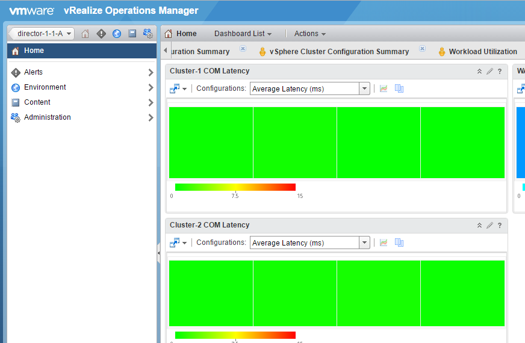
Task: Select second heatmap cell in Cluster-1
Action: click(x=295, y=143)
